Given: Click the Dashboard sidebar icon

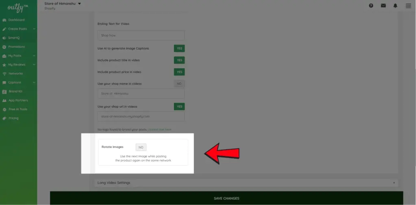Looking at the screenshot, I should click(x=4, y=20).
